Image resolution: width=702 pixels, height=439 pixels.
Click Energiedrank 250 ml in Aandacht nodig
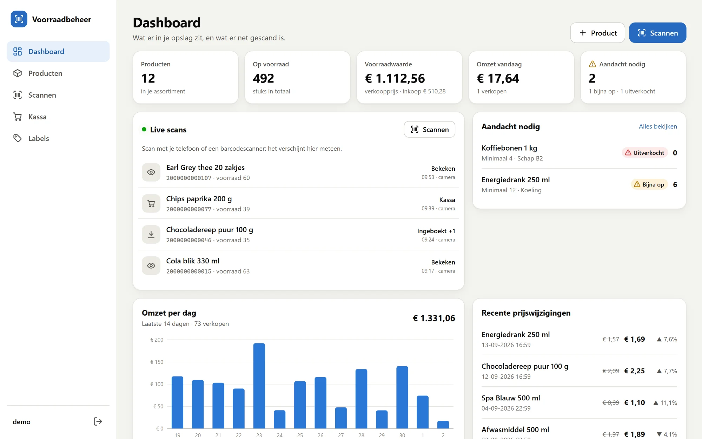tap(579, 184)
